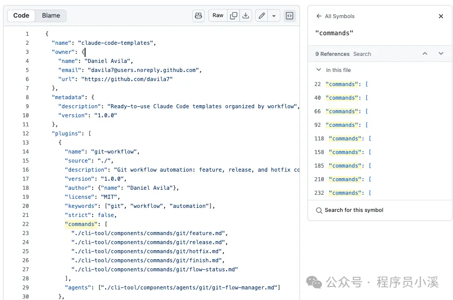The height and width of the screenshot is (300, 453).
Task: Edit this file with pencil icon
Action: click(262, 16)
